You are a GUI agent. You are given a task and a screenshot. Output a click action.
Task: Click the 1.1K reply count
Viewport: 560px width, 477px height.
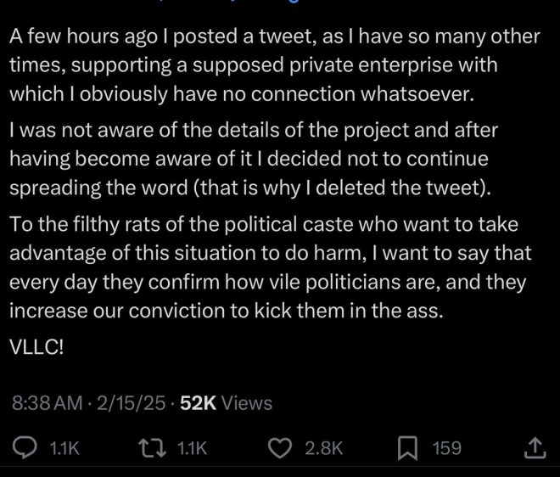64,448
